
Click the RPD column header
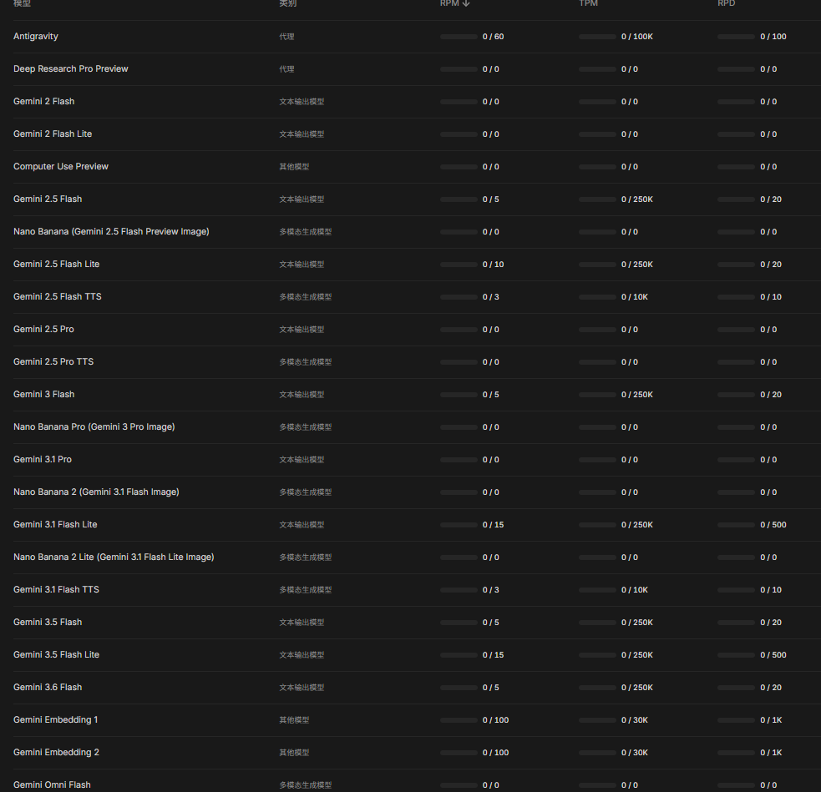pos(727,3)
